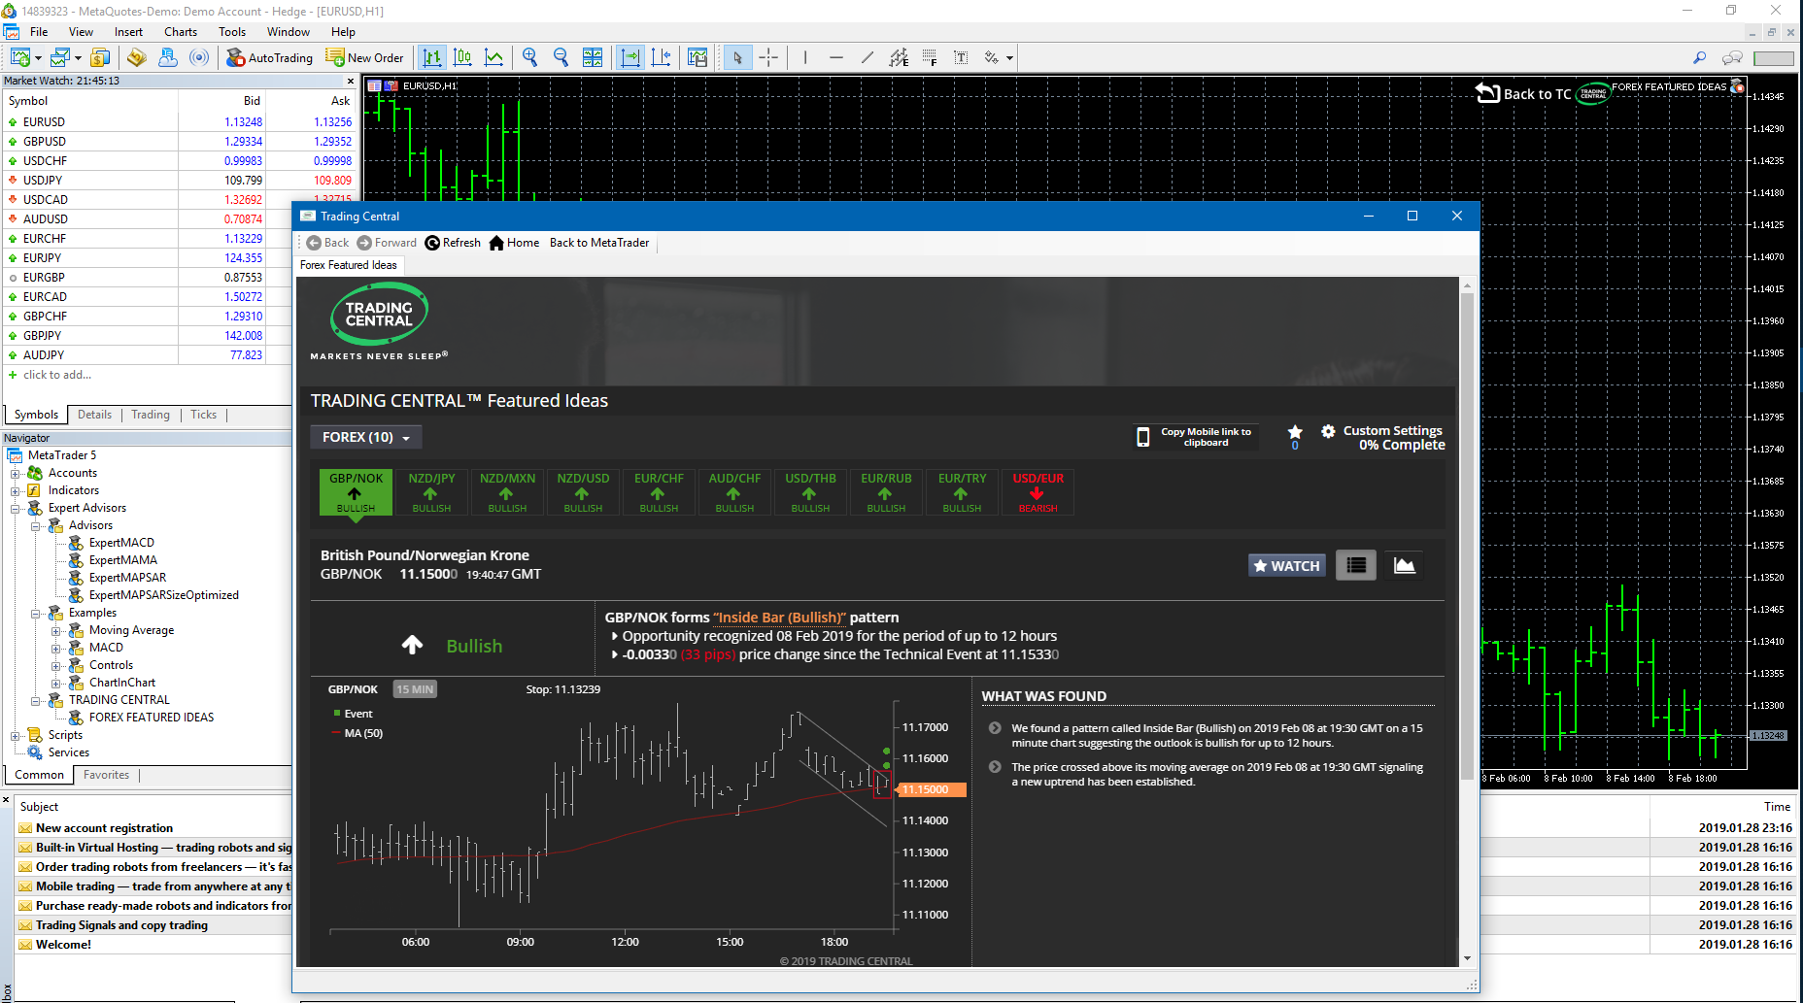Viewport: 1803px width, 1003px height.
Task: Switch to list view in Trading Central
Action: point(1356,565)
